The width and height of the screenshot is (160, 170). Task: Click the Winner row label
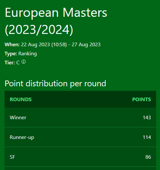(x=18, y=118)
